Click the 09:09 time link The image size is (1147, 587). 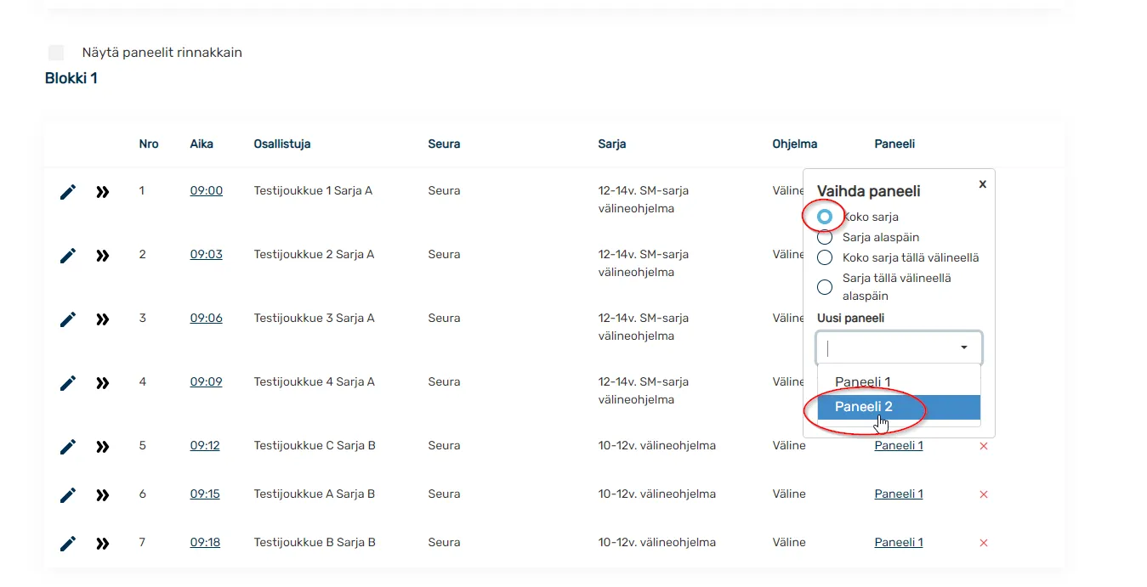coord(207,381)
